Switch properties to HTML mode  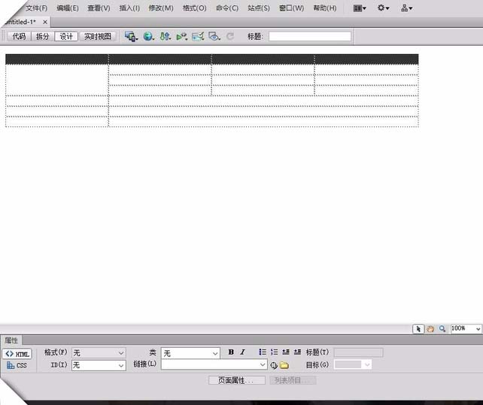click(17, 354)
